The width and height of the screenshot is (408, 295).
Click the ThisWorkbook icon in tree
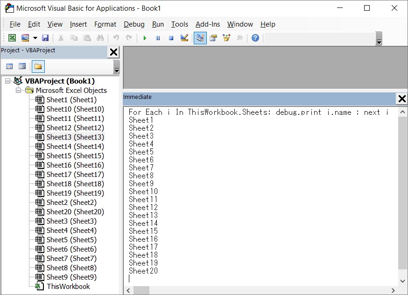(x=40, y=286)
